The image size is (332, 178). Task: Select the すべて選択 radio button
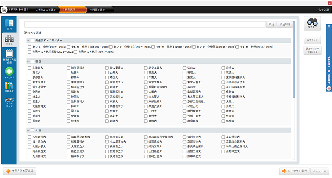[26, 33]
